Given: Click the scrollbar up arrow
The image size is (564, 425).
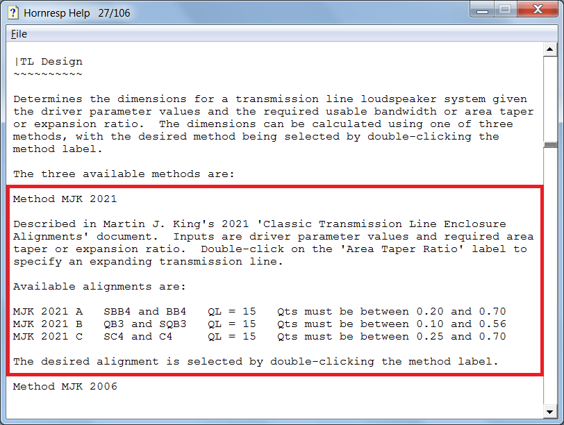Looking at the screenshot, I should coord(550,49).
